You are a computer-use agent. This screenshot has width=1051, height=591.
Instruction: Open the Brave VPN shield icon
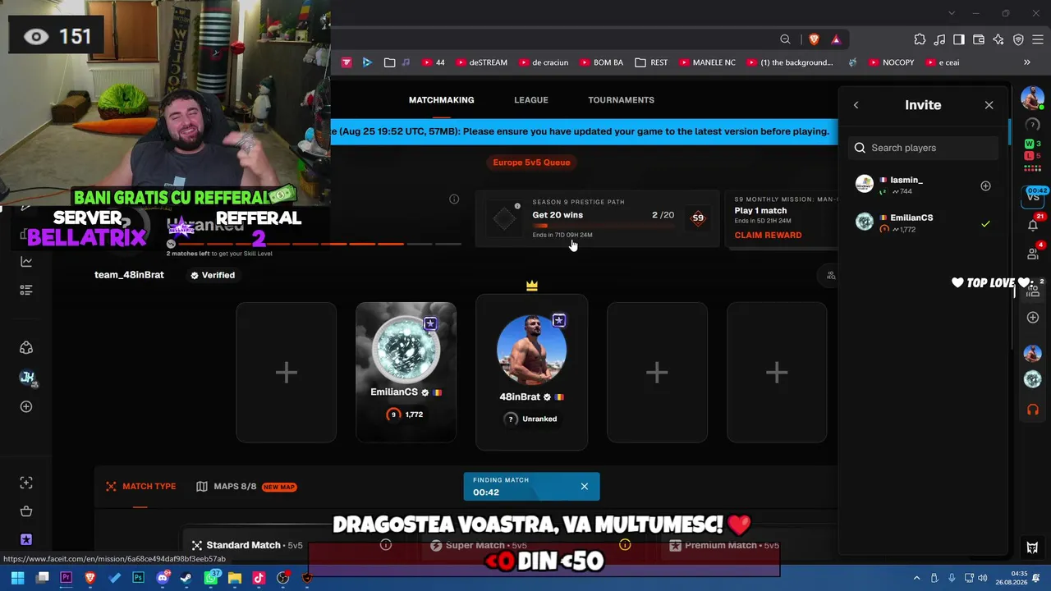tap(1018, 39)
